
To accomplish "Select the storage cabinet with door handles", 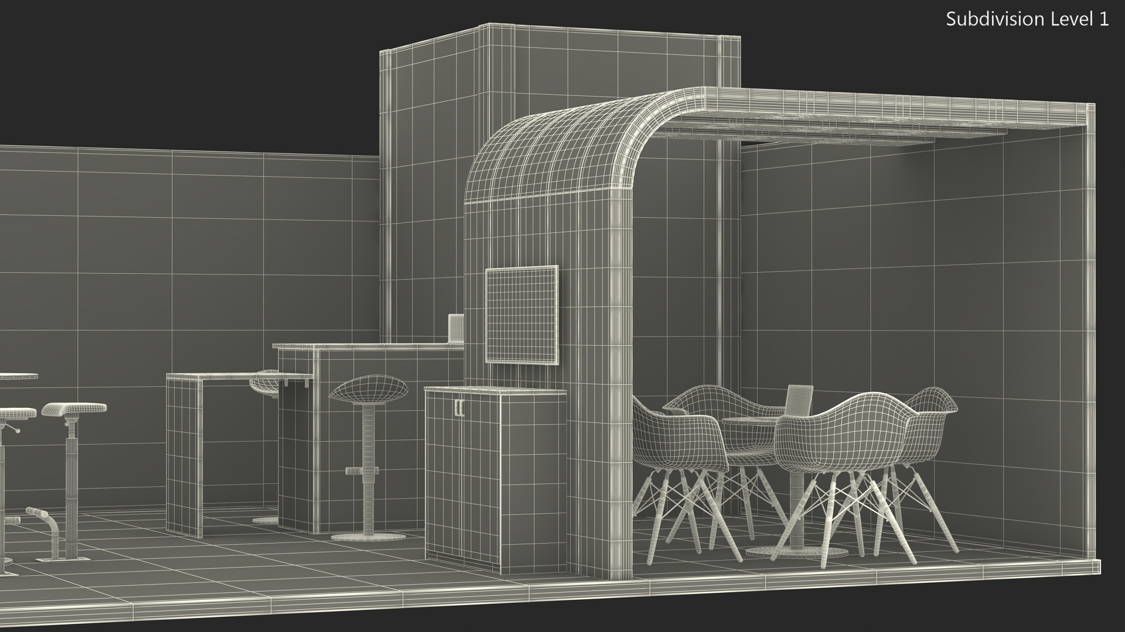I will click(x=496, y=480).
